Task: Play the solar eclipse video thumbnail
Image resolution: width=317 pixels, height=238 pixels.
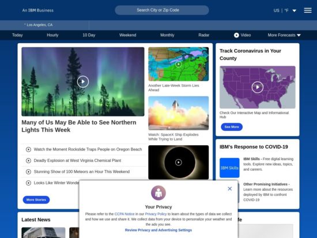Action: (x=178, y=162)
